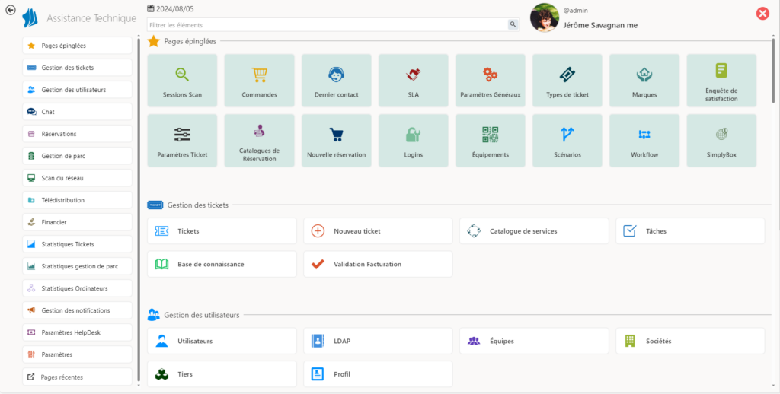Open the Base de connaissance entry
Image resolution: width=780 pixels, height=394 pixels.
pos(222,264)
